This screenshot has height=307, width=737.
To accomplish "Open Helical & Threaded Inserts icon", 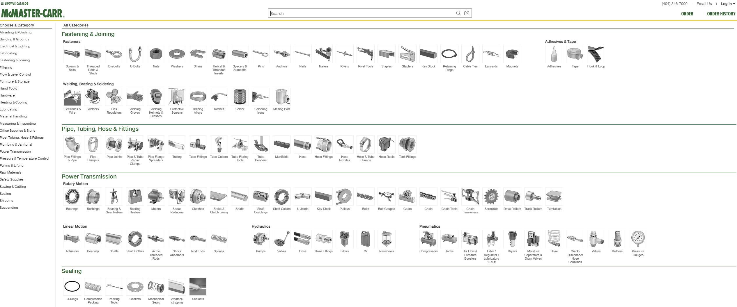I will 219,54.
